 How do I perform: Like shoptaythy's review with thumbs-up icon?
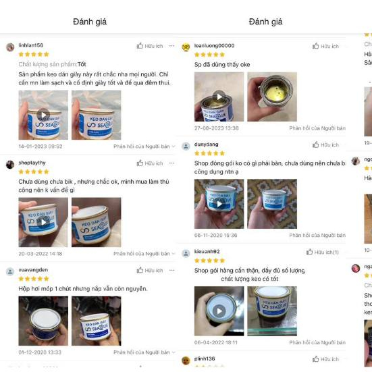[x=150, y=163]
